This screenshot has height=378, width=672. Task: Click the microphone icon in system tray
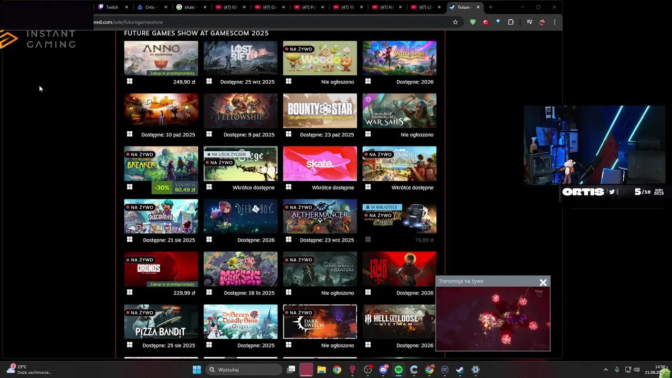pos(617,370)
